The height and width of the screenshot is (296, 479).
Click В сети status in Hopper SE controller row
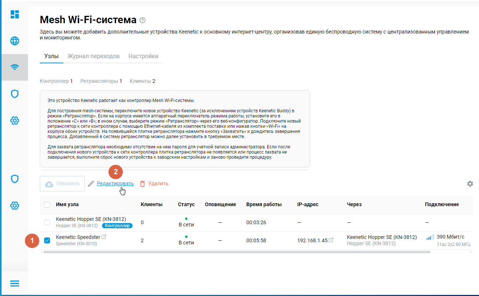pos(186,225)
